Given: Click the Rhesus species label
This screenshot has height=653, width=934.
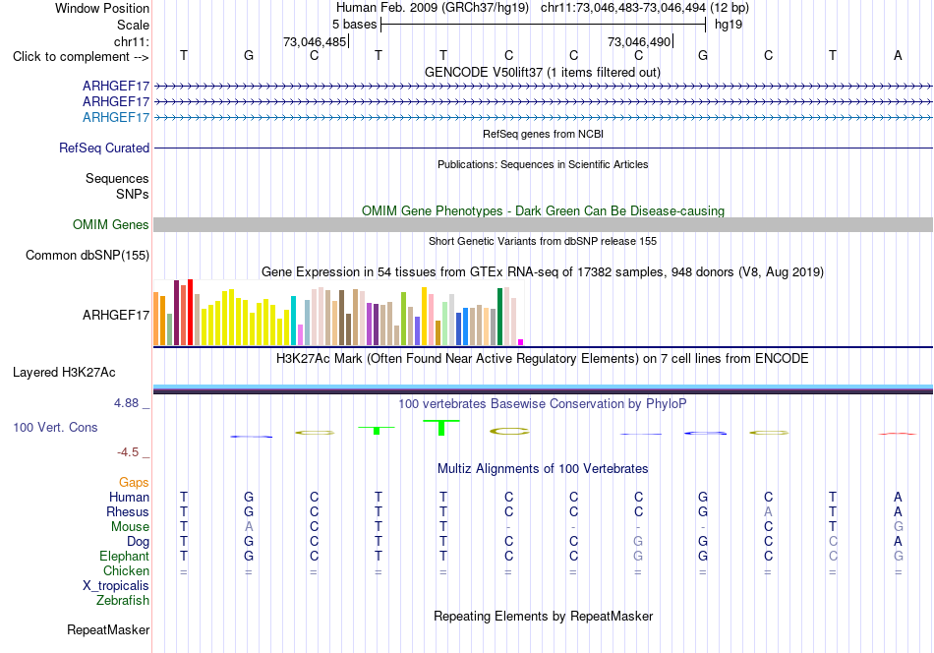Looking at the screenshot, I should pos(128,511).
